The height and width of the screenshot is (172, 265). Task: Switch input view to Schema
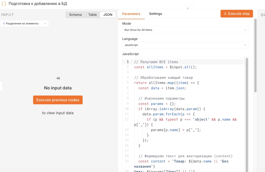pyautogui.click(x=75, y=15)
